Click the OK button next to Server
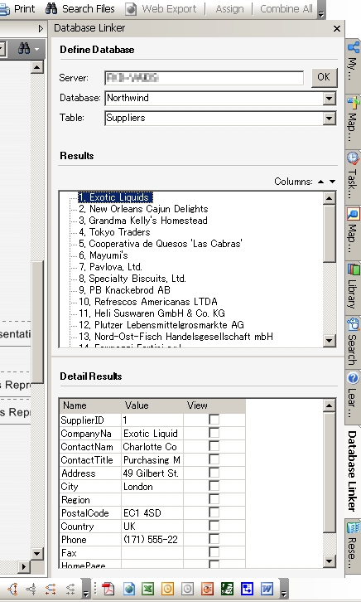Viewport: 361px width, 602px height. tap(324, 77)
